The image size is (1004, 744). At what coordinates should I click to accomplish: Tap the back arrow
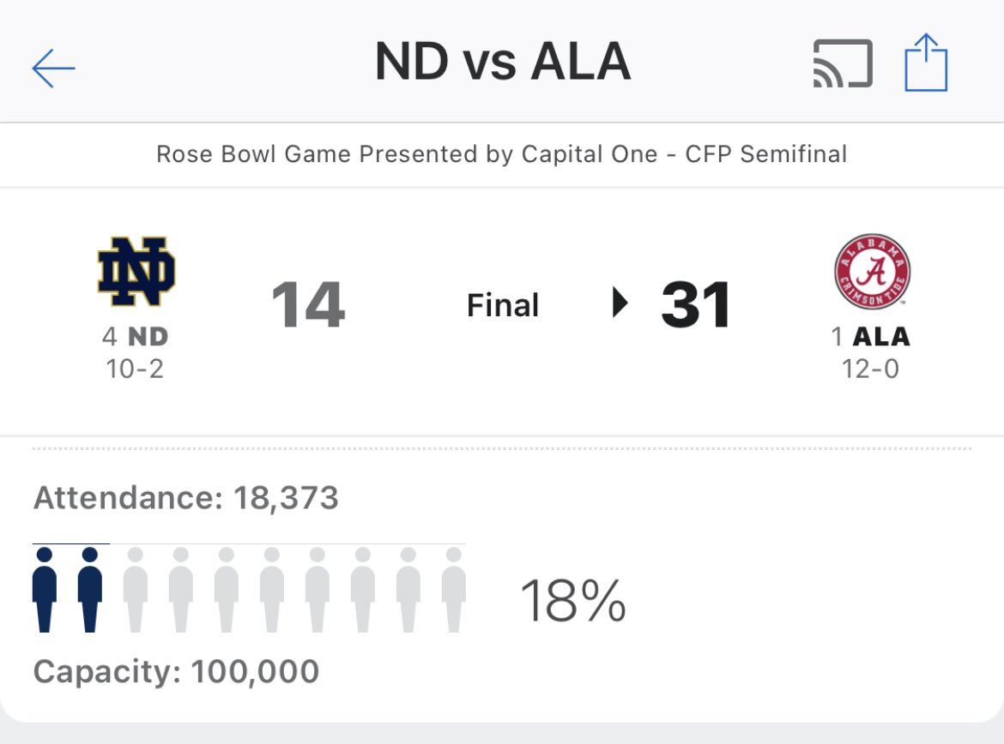53,68
